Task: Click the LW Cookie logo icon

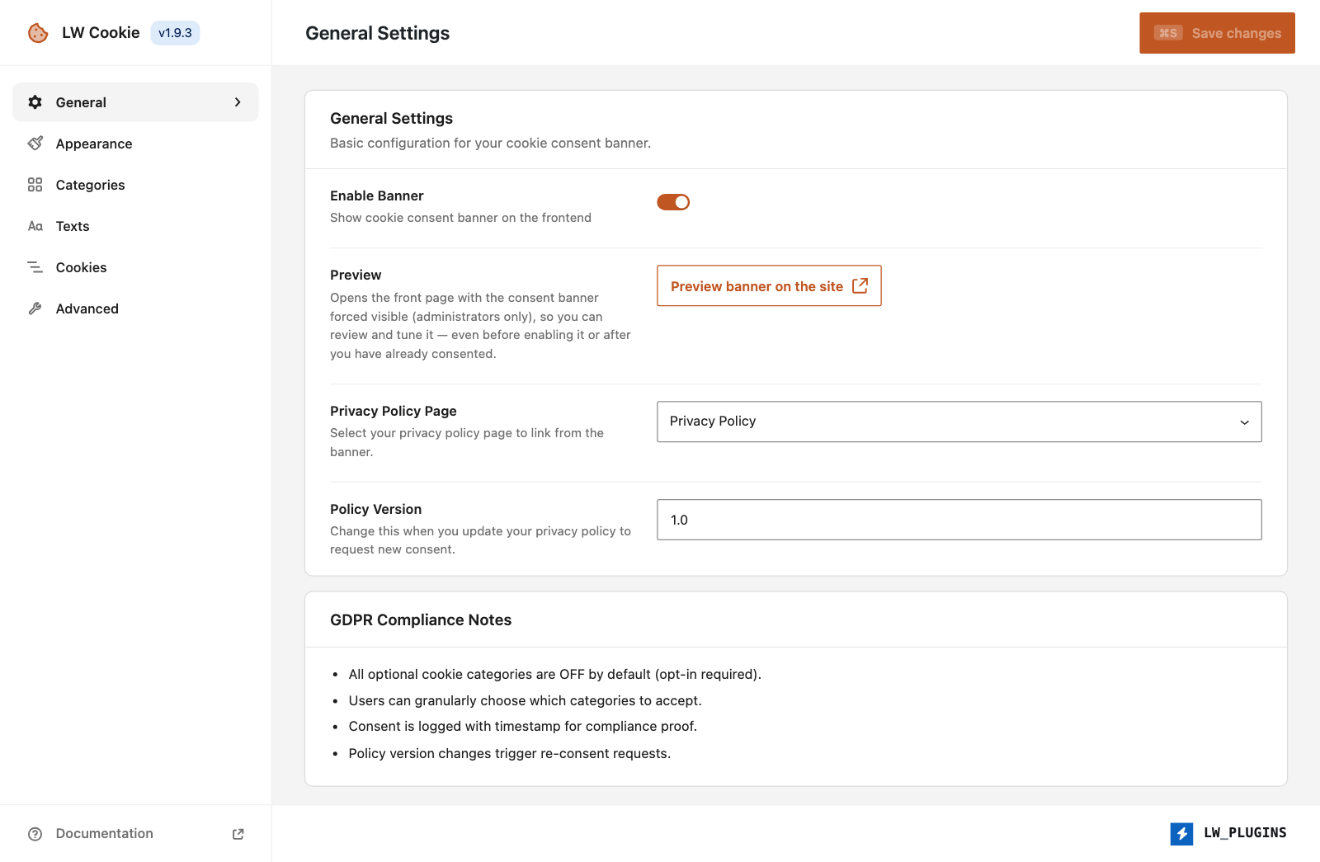Action: [38, 33]
